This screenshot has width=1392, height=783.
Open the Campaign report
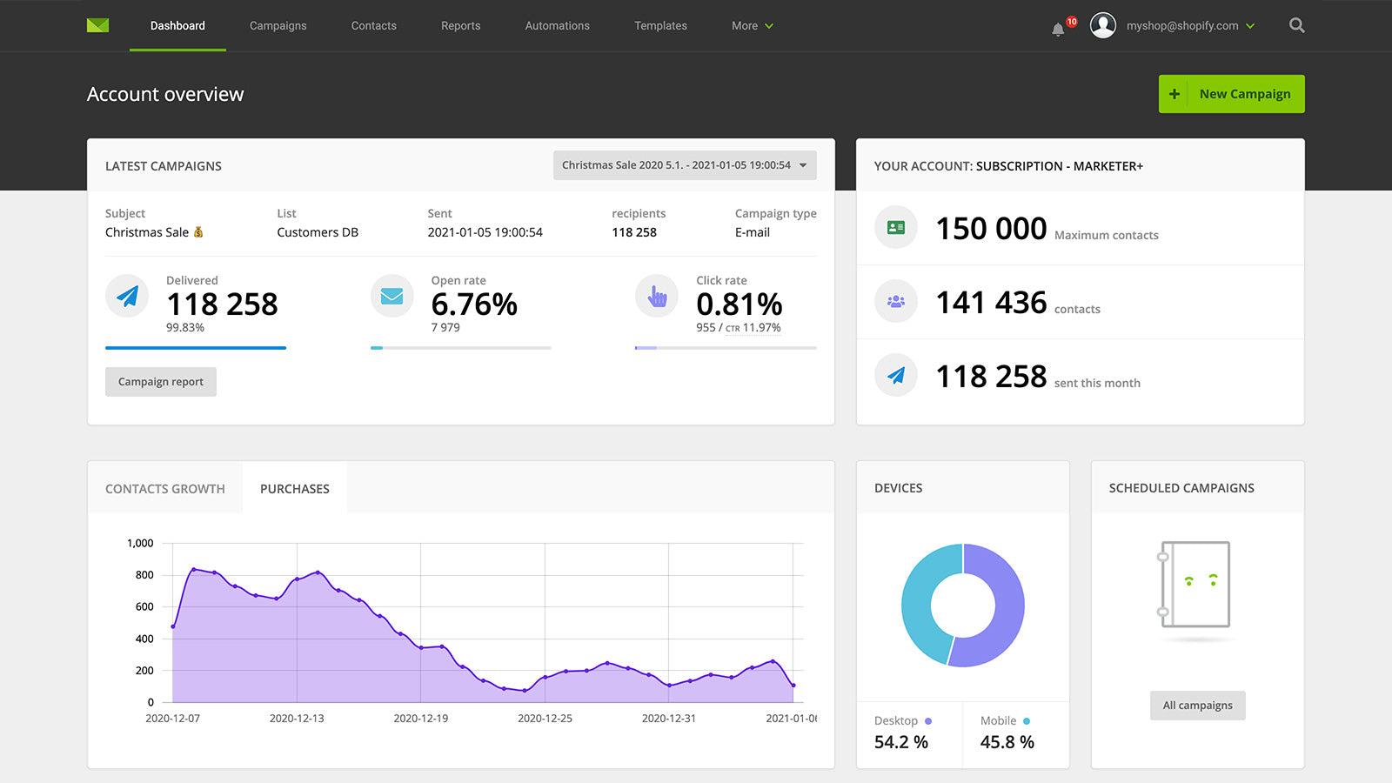point(160,381)
